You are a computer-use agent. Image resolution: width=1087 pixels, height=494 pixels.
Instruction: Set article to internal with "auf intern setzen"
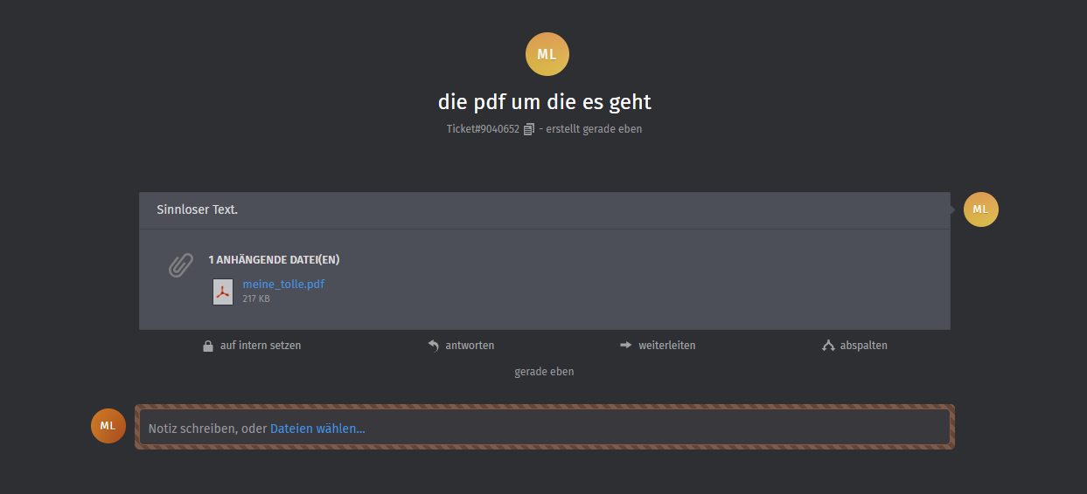click(261, 346)
